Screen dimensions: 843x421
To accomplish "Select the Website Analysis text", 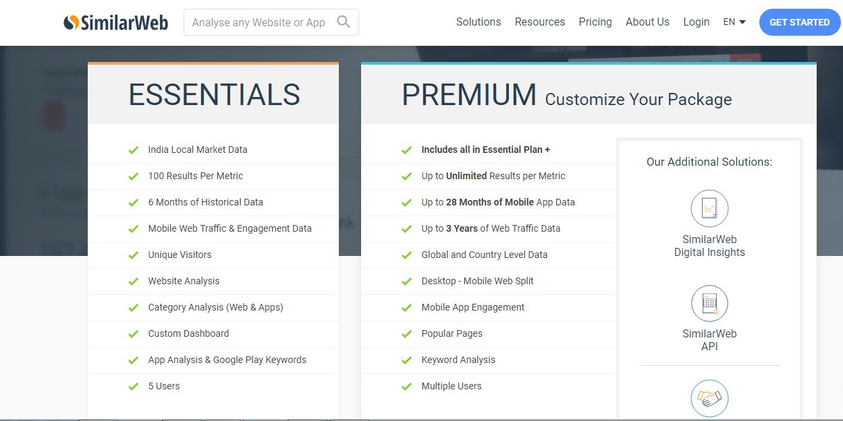I will (x=184, y=281).
